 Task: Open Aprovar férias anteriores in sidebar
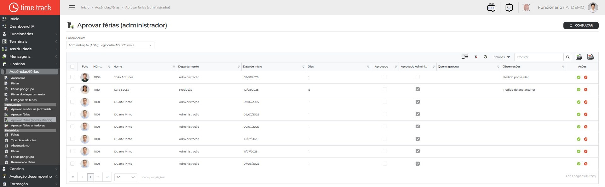28,126
